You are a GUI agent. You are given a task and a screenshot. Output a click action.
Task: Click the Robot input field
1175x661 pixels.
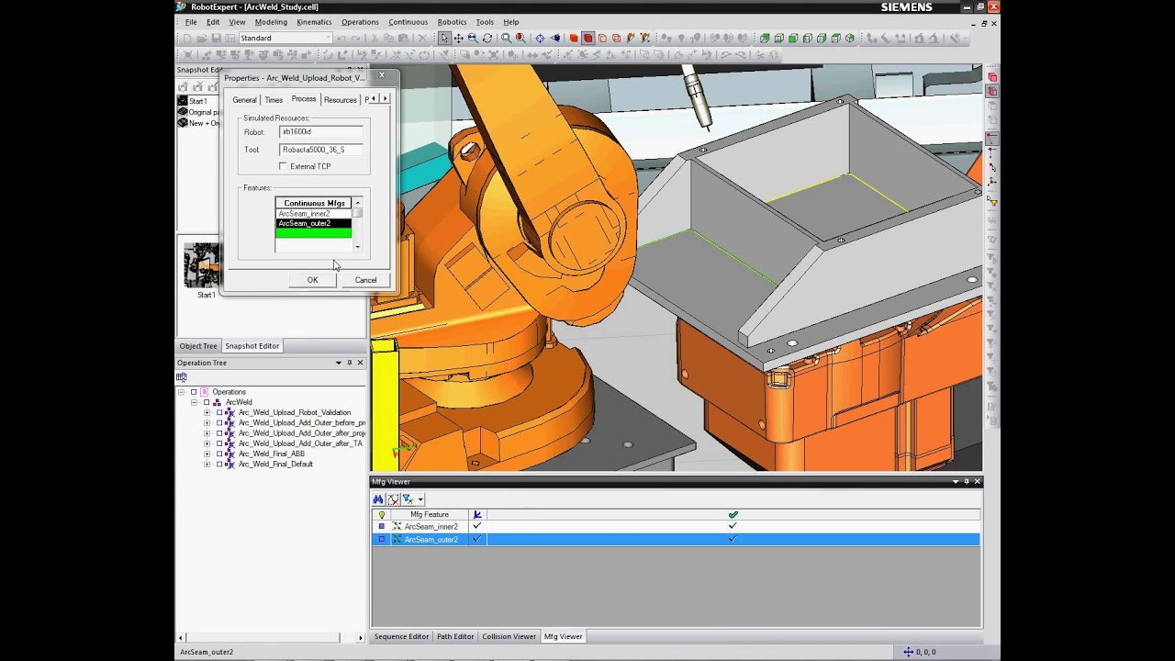click(x=321, y=131)
